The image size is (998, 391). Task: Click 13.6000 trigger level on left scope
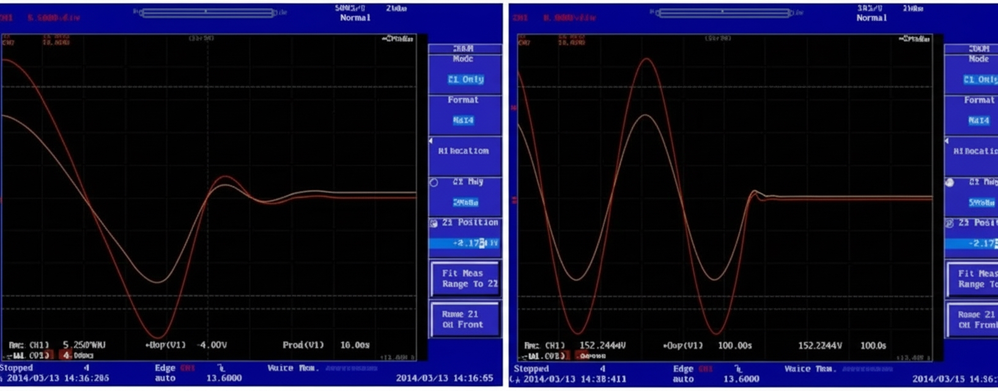pos(224,378)
